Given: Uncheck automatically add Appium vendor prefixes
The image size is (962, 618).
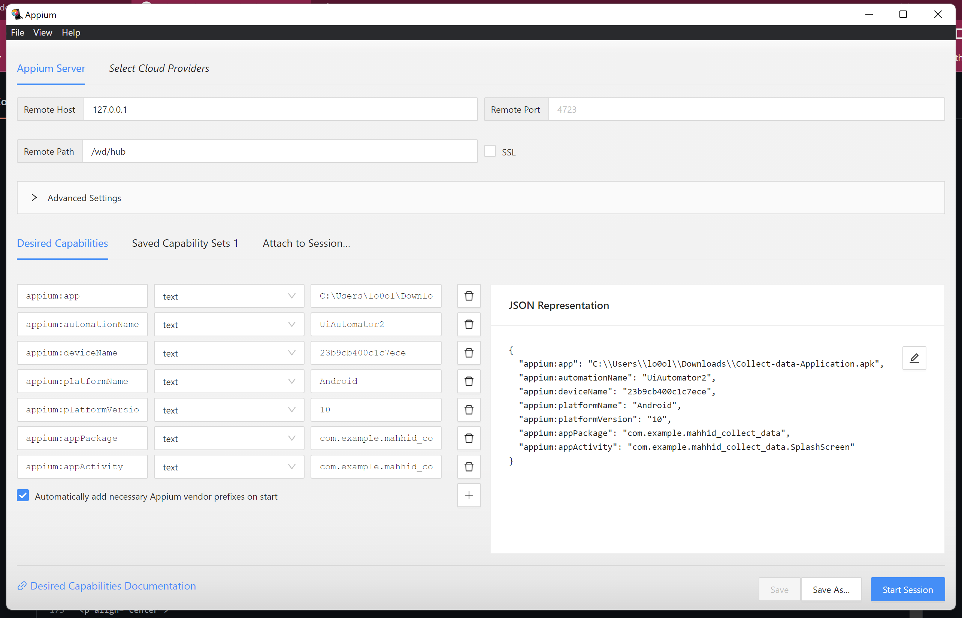Looking at the screenshot, I should [23, 496].
